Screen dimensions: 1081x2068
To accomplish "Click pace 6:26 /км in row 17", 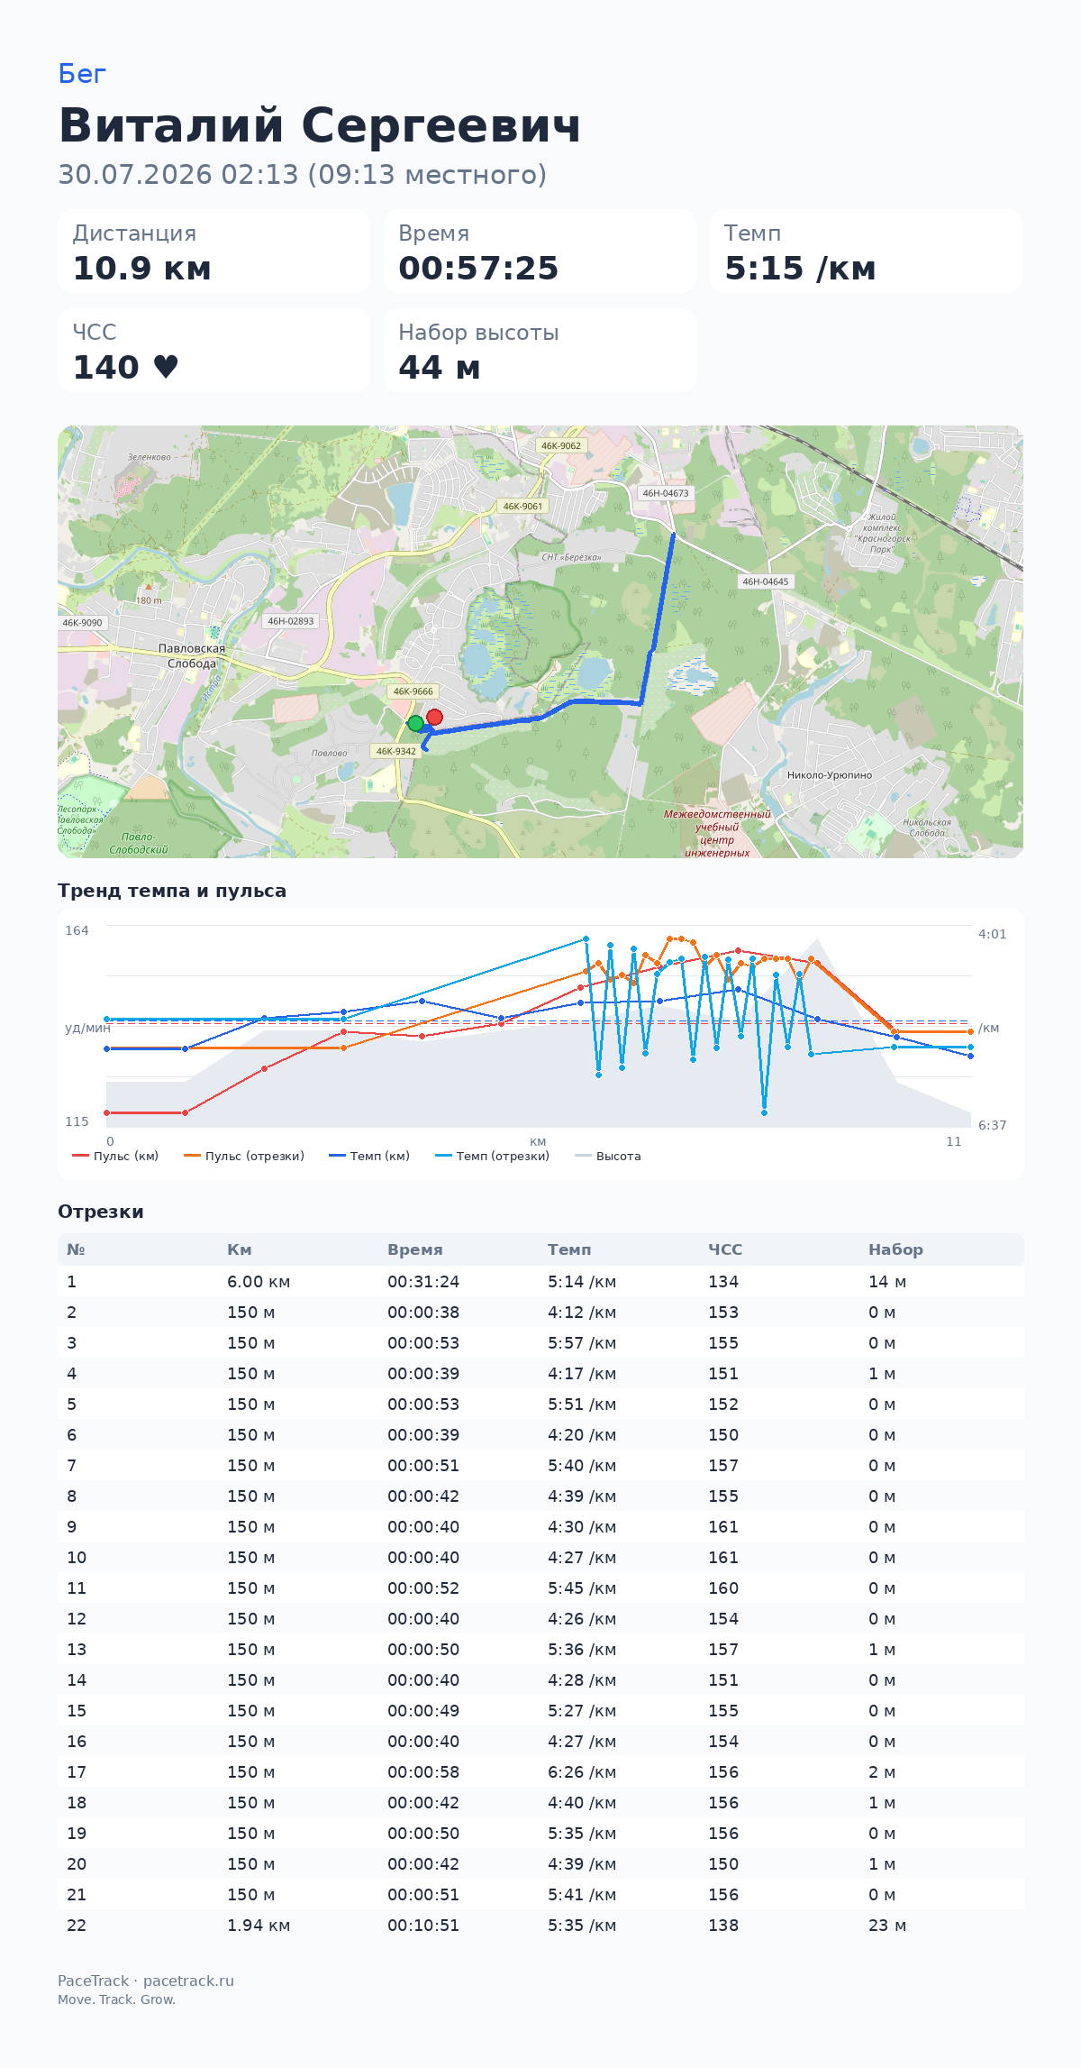I will [x=582, y=1772].
